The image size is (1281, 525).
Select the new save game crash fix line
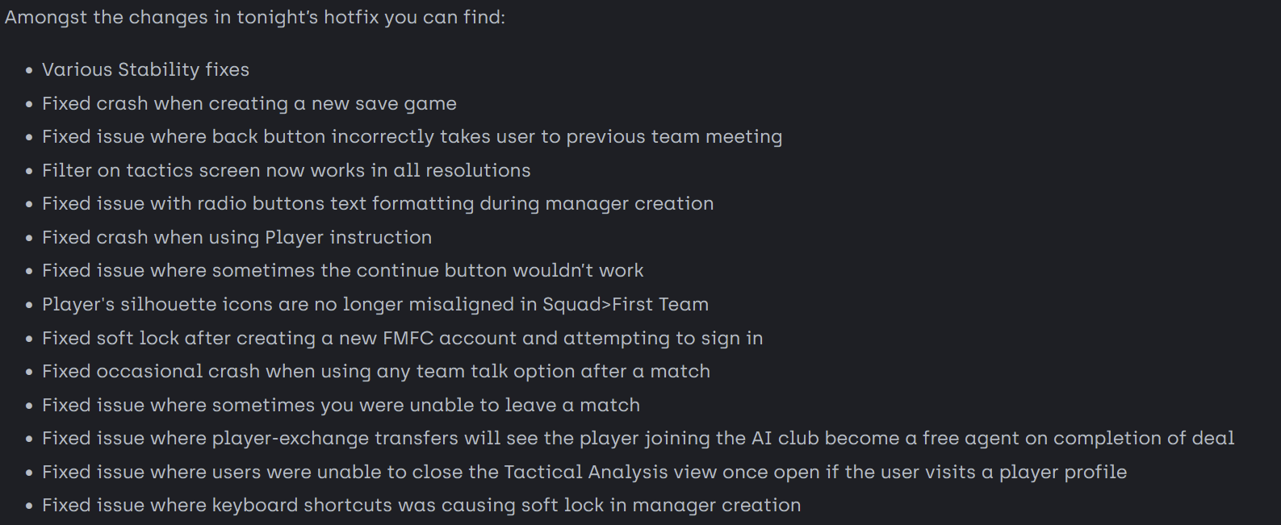coord(249,104)
